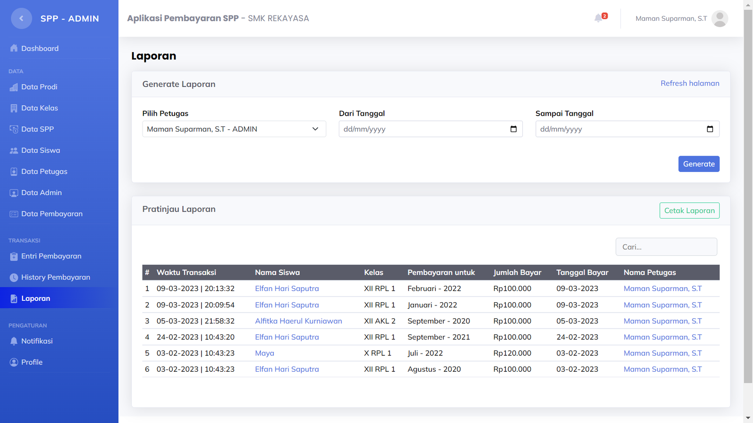Click the Refresh halaman link
The height and width of the screenshot is (423, 753).
689,83
